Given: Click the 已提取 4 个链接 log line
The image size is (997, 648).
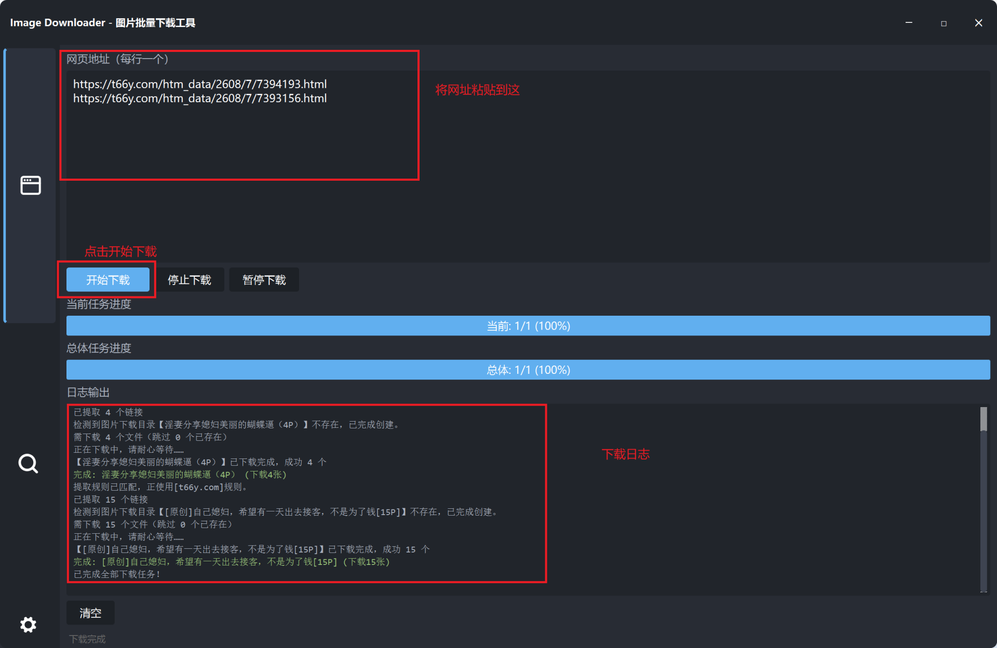Looking at the screenshot, I should pyautogui.click(x=108, y=412).
